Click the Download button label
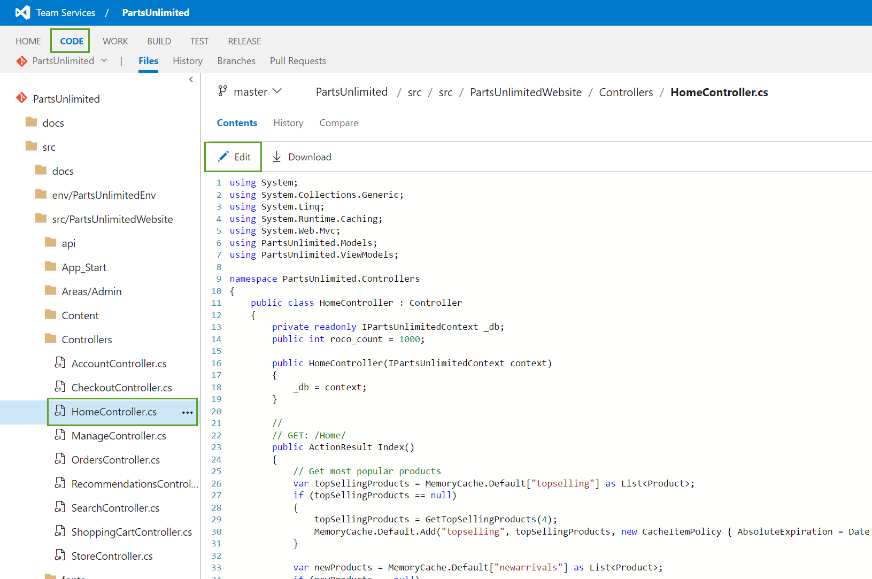 pos(310,157)
